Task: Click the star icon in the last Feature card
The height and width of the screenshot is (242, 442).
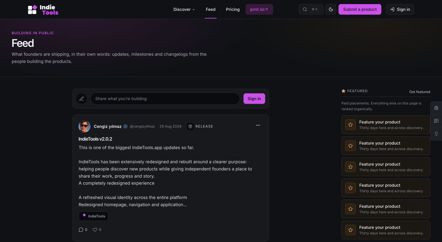Action: pos(351,230)
